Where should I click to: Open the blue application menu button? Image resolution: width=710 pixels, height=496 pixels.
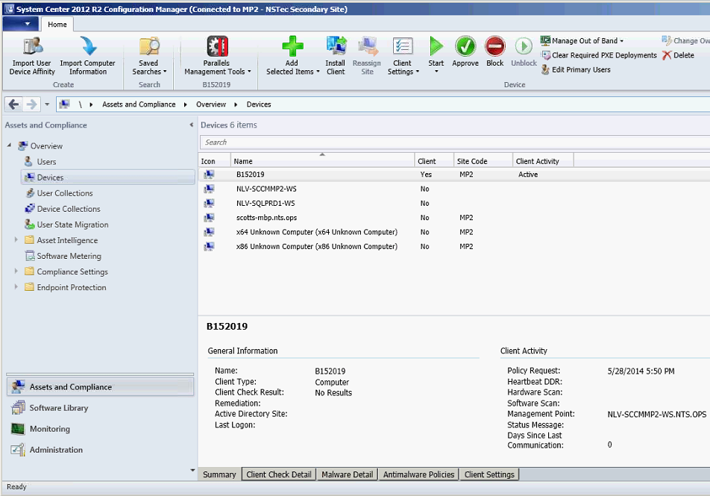pyautogui.click(x=20, y=24)
